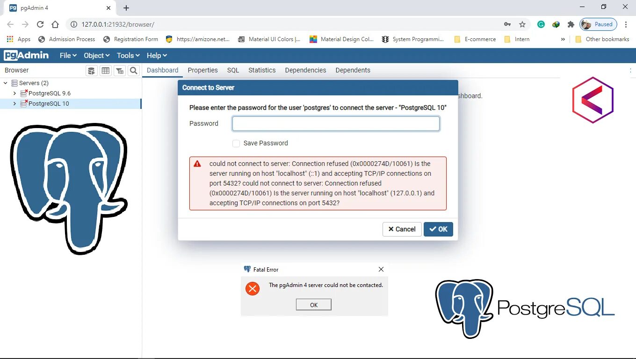Click the browser address bar URL
The height and width of the screenshot is (359, 636).
point(118,24)
